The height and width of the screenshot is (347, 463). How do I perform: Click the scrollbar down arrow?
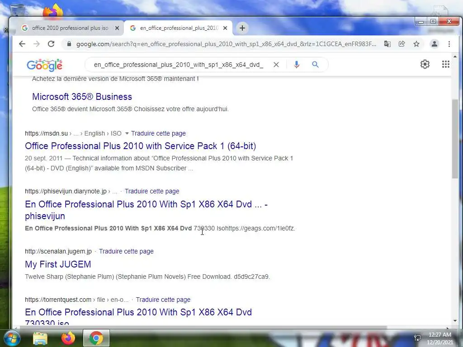click(455, 321)
